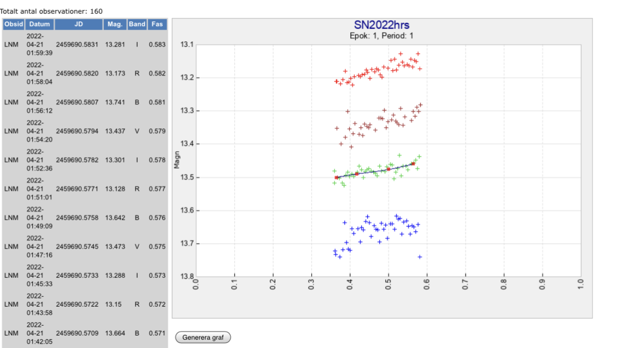618x348 pixels.
Task: Select the JD column header
Action: [x=78, y=24]
